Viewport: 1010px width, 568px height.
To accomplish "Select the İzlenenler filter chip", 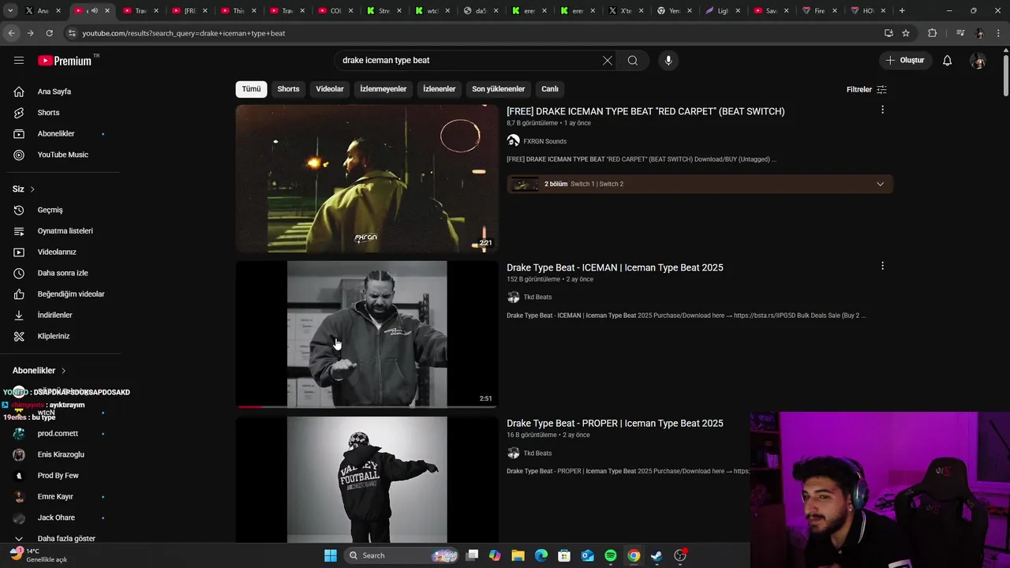I will click(x=440, y=89).
